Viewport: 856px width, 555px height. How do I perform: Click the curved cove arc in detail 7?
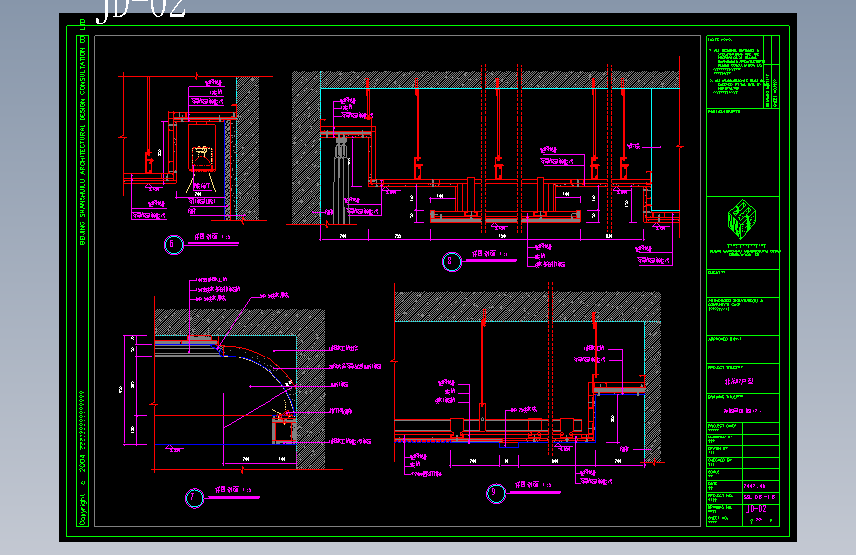(263, 368)
